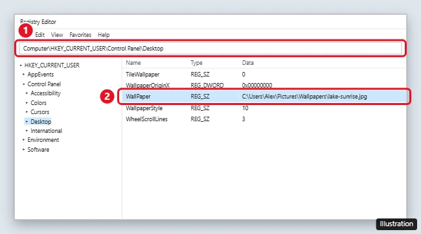The image size is (421, 234).
Task: Click TileWallpaper data value 0
Action: [x=244, y=75]
